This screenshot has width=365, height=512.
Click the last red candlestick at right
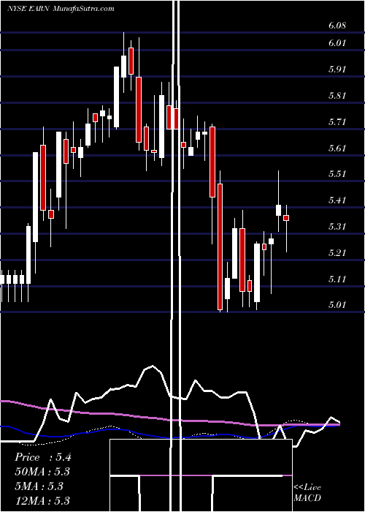(x=286, y=218)
